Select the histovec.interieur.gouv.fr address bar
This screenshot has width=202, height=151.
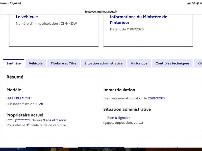point(101,12)
